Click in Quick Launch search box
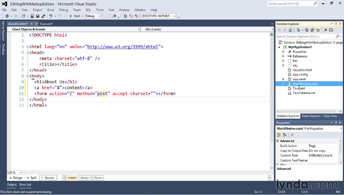 tap(290, 4)
